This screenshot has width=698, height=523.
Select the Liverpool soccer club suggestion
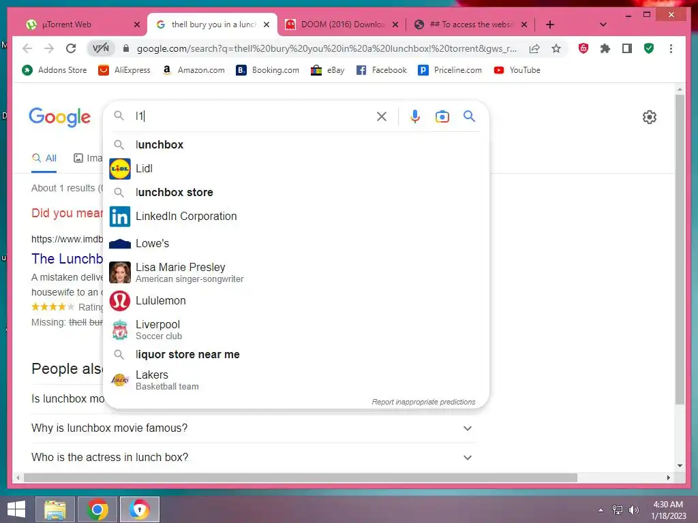pyautogui.click(x=296, y=330)
